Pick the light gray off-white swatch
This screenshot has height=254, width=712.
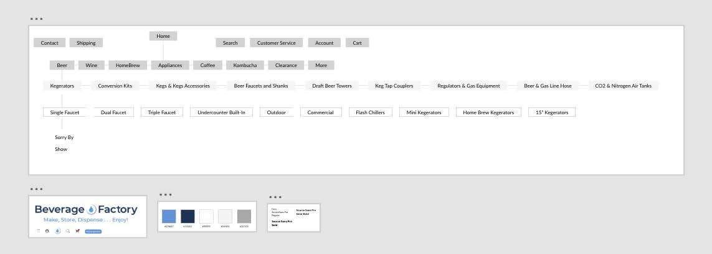coord(225,216)
